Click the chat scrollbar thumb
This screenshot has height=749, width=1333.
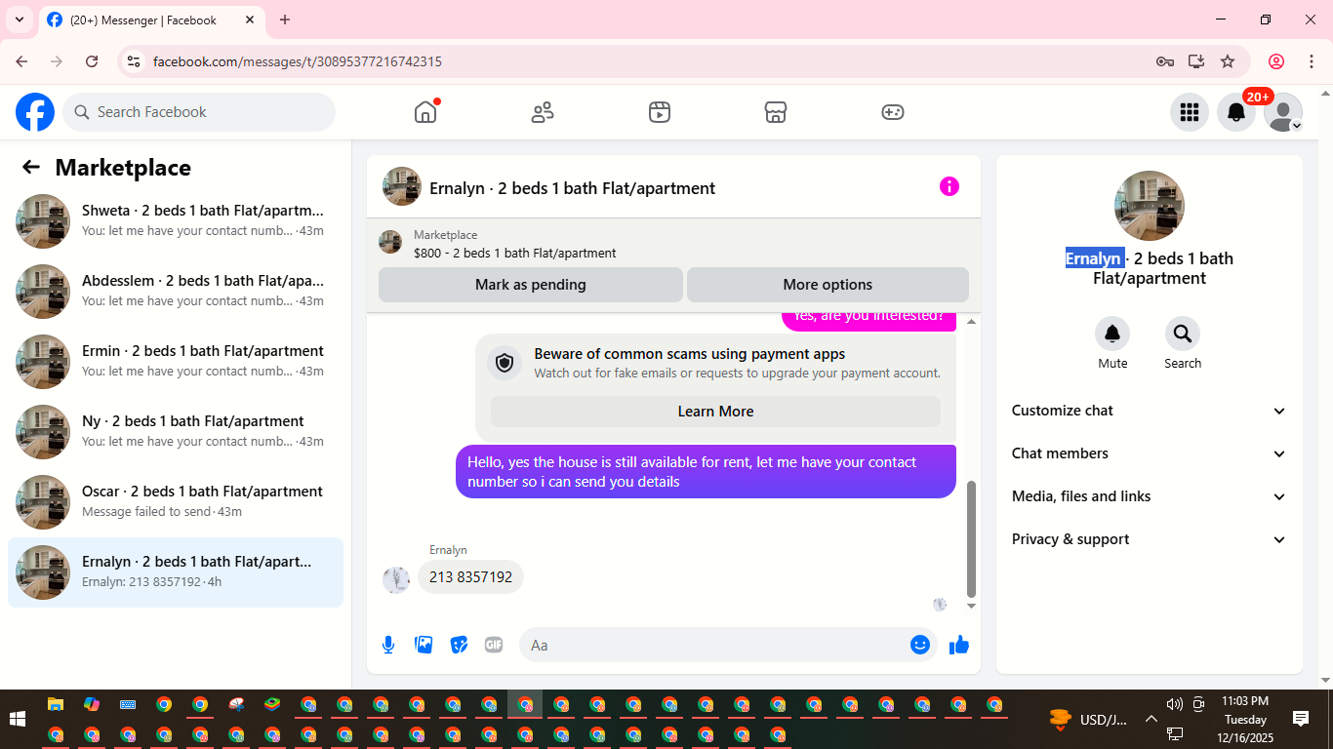coord(971,539)
